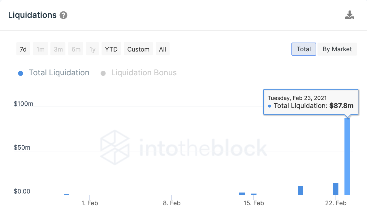Select the 3m time range
This screenshot has height=208, width=367.
point(58,49)
